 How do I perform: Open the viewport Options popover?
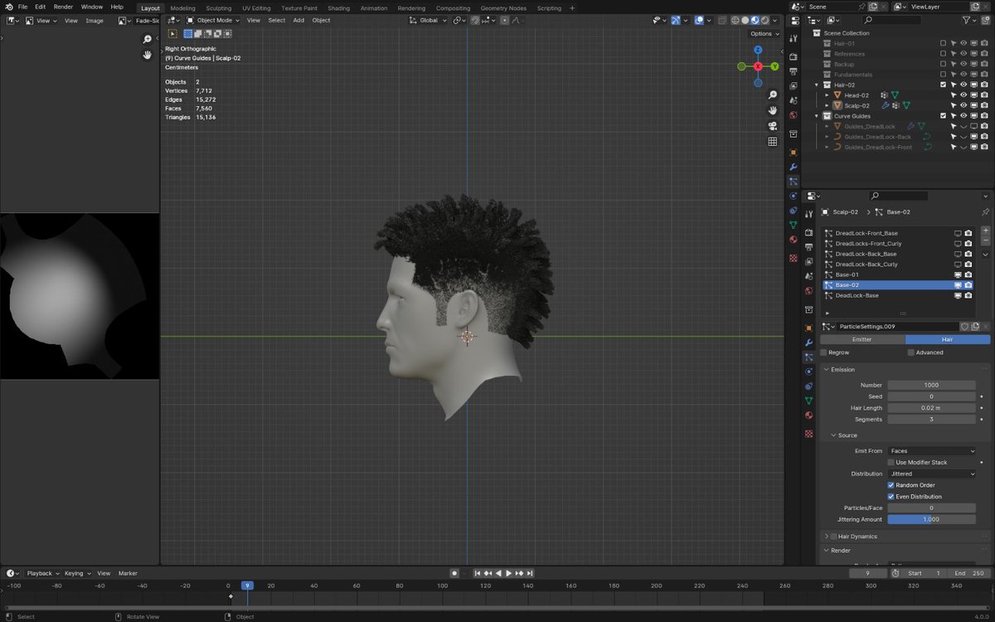point(762,34)
